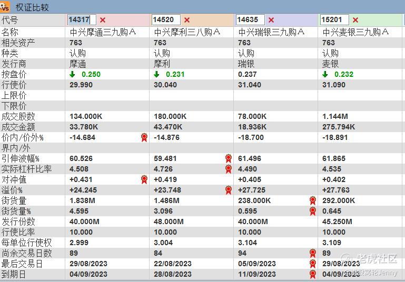Click issue size value 48.000M
Viewport: 405px width, 282px height.
point(169,221)
